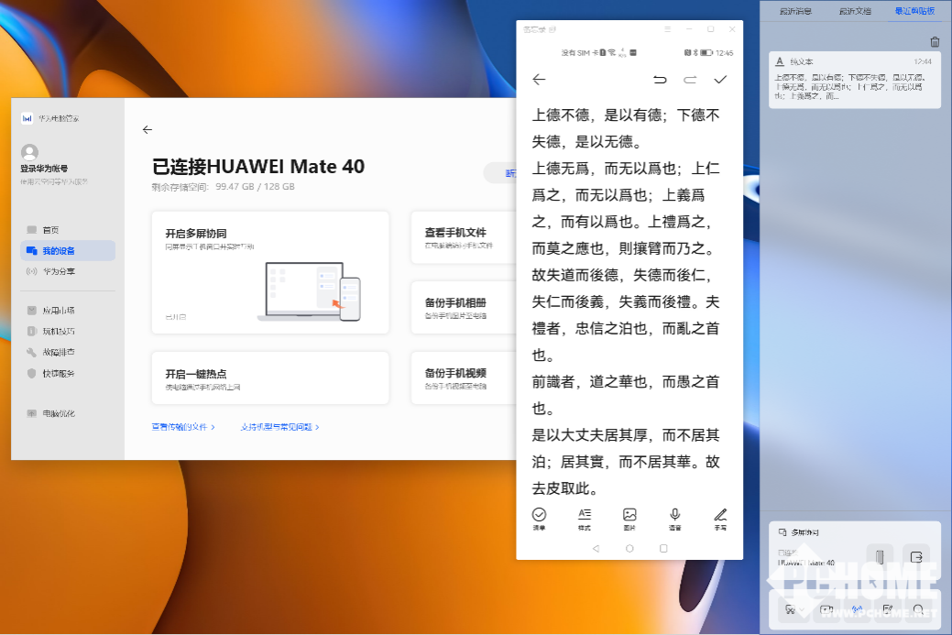
Task: Open the 清单 checklist tool in the notepad
Action: 539,519
